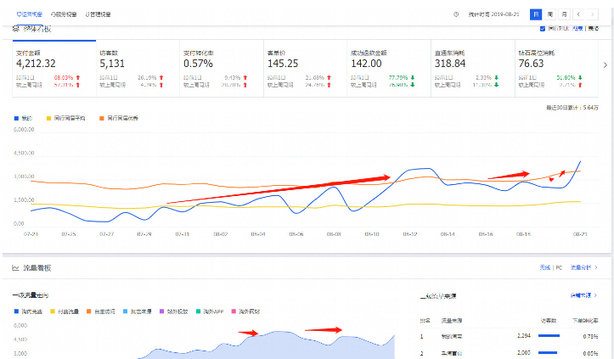The image size is (614, 359).
Task: Toggle the 同行对比 checkbox
Action: (543, 28)
